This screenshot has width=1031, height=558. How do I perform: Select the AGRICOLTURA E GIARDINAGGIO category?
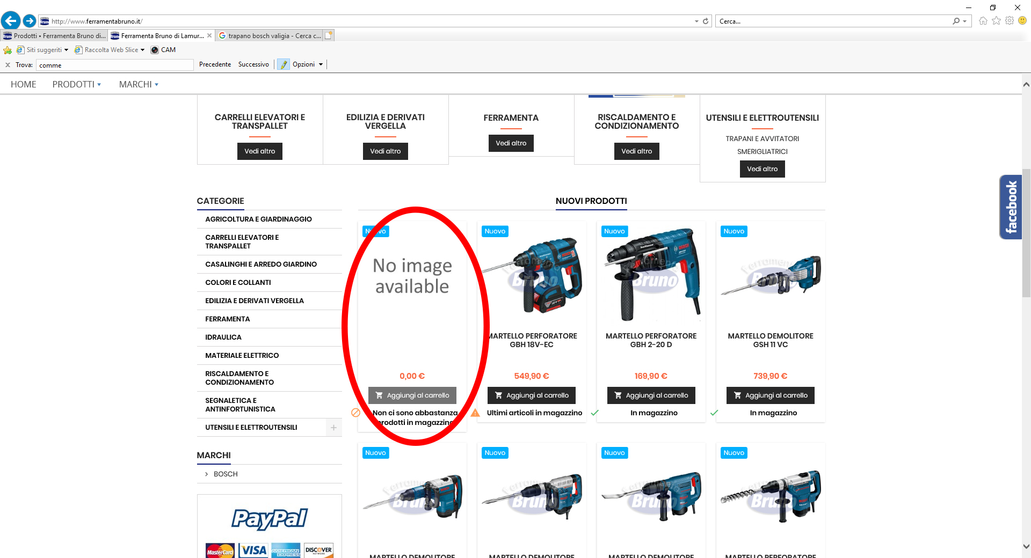click(258, 219)
